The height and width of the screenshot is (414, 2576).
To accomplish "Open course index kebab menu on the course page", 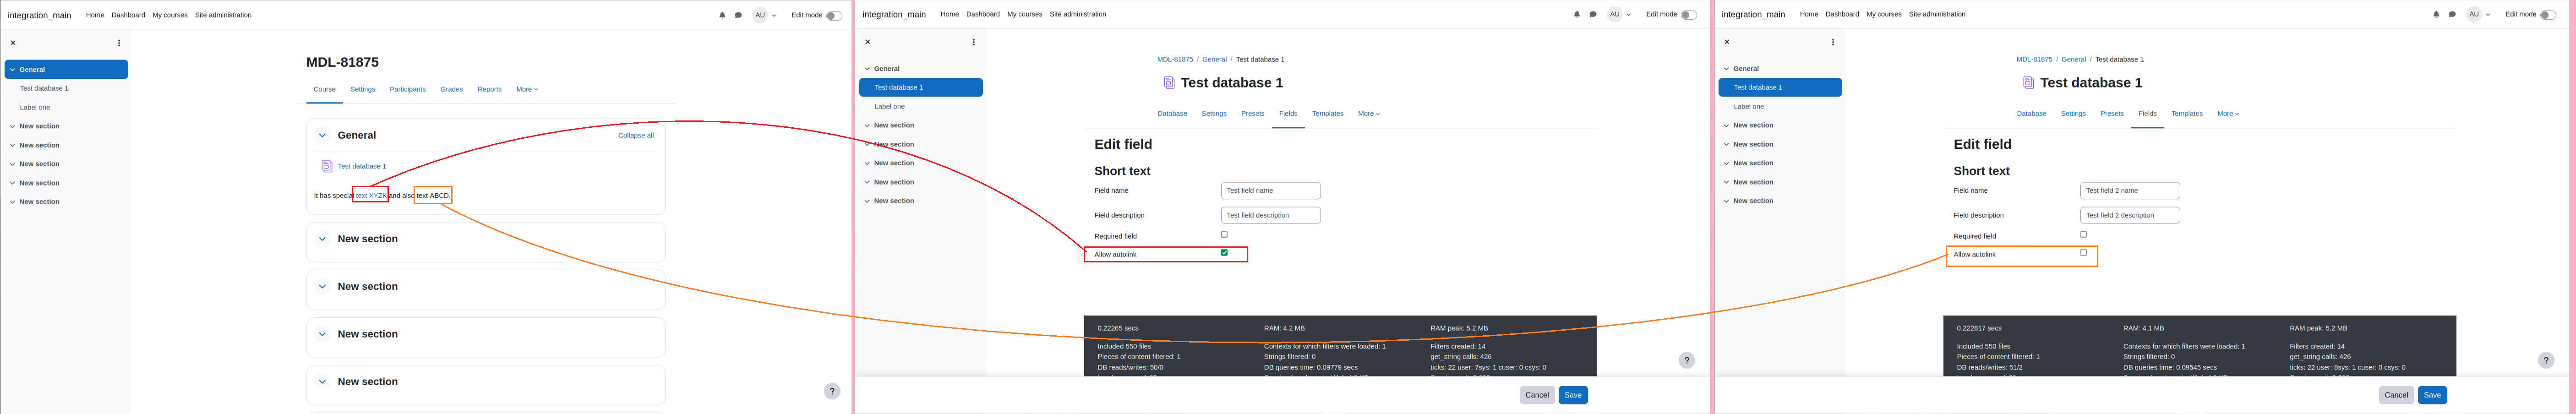I will click(119, 43).
